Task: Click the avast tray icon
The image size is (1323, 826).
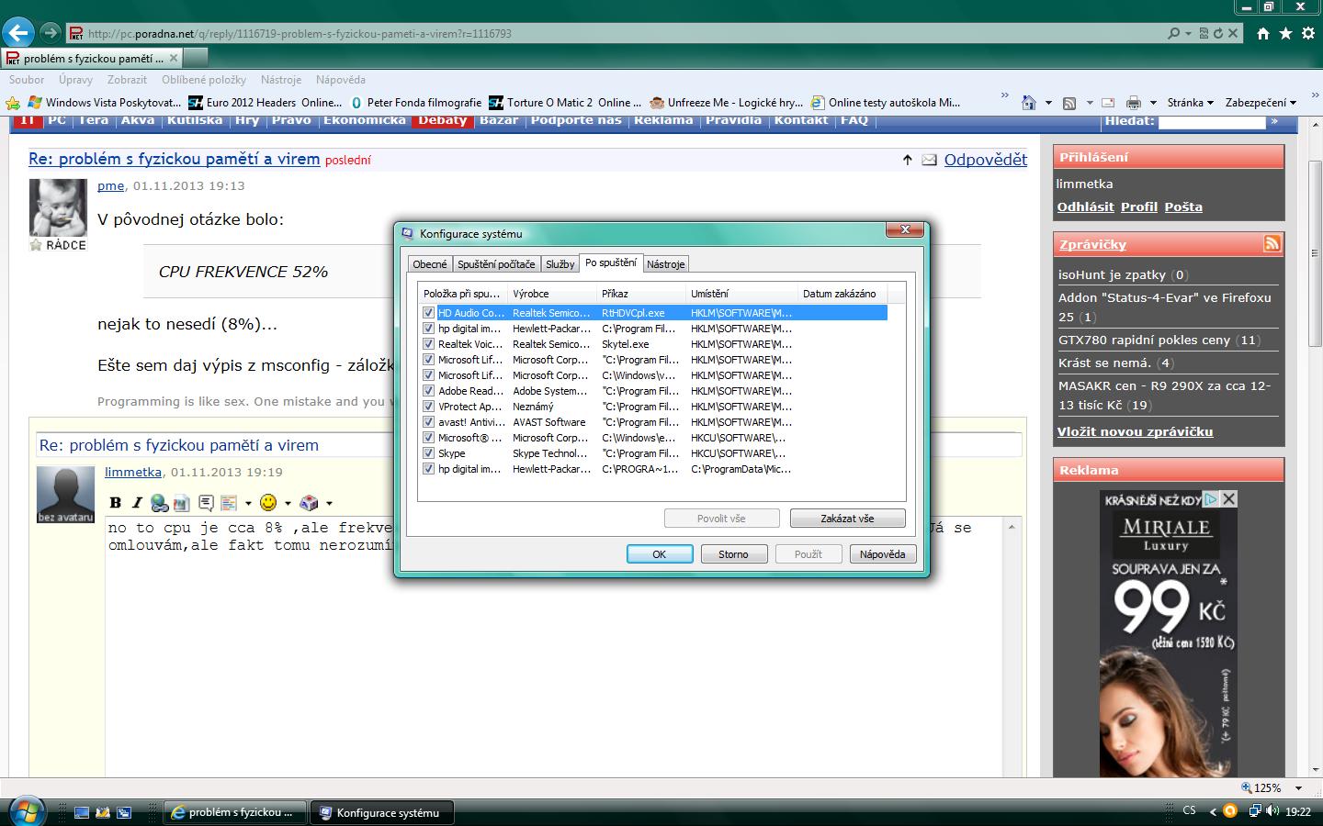Action: [1230, 811]
